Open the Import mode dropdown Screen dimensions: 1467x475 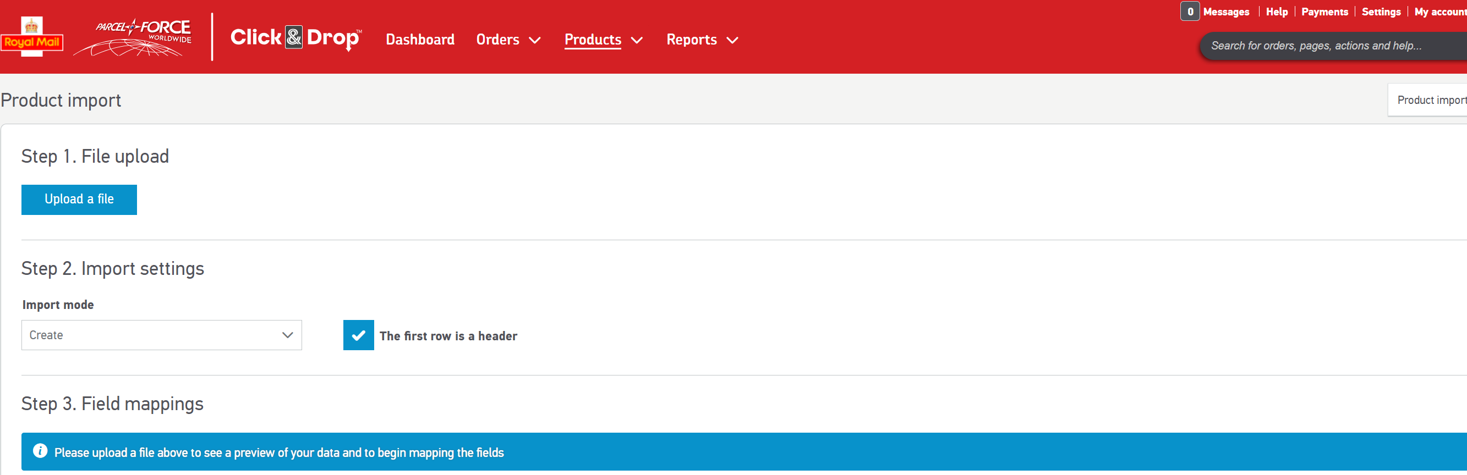pyautogui.click(x=161, y=335)
